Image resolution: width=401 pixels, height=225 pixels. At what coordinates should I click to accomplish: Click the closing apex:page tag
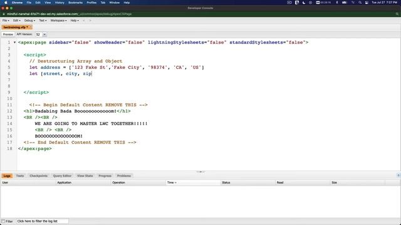(35, 149)
